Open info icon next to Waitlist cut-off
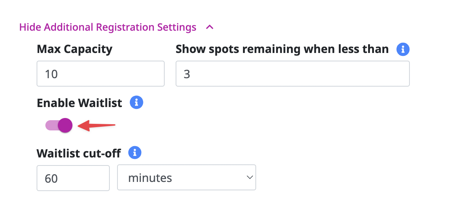The image size is (453, 198). pos(135,152)
